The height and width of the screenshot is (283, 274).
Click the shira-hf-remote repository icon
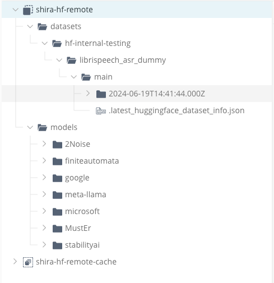click(28, 10)
